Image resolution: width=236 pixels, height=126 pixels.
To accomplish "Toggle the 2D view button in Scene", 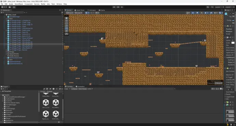I will click(193, 13).
